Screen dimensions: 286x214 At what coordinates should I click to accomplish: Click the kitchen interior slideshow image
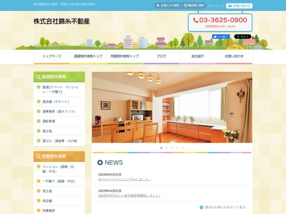[x=172, y=107]
